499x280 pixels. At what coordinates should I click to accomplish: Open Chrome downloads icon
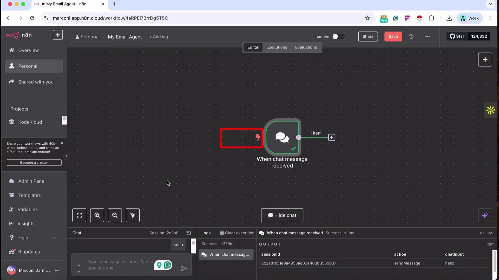449,18
